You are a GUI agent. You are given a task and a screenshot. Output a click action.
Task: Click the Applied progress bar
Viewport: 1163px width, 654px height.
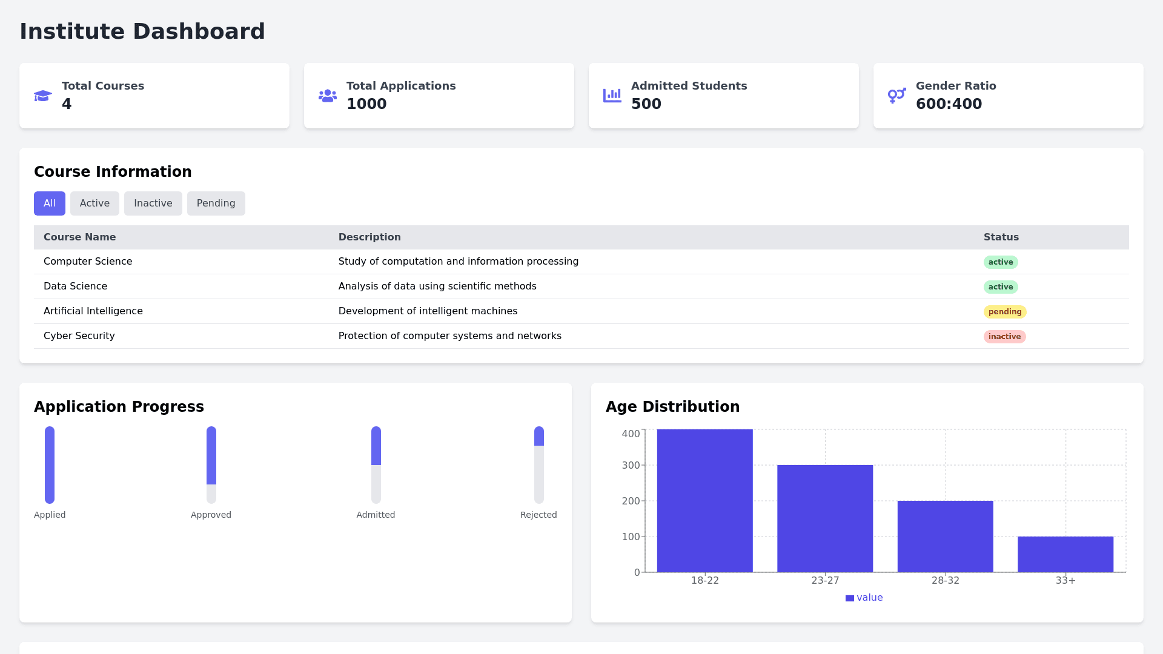tap(50, 465)
